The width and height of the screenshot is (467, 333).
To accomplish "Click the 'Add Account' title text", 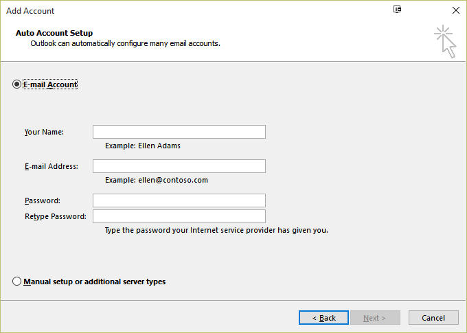I will (x=30, y=11).
